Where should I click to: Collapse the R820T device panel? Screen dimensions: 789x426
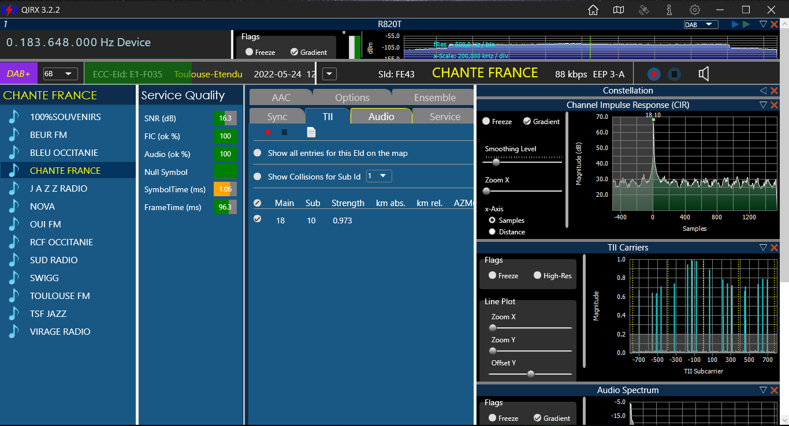pos(763,24)
